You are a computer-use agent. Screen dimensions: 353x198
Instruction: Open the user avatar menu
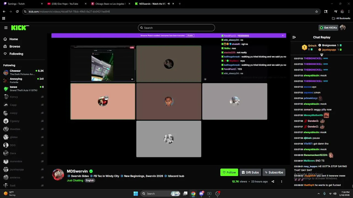pyautogui.click(x=343, y=28)
